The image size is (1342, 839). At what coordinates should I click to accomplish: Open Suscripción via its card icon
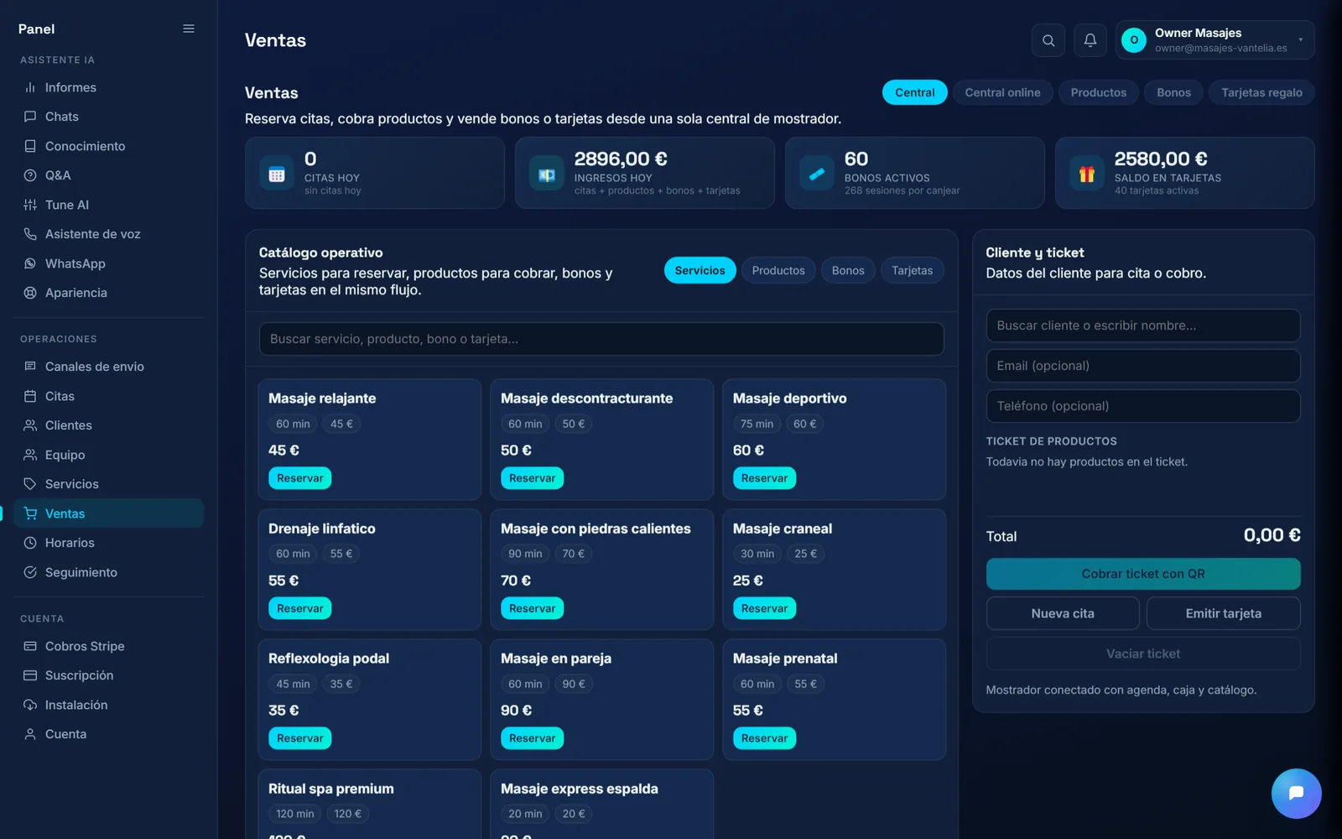30,675
